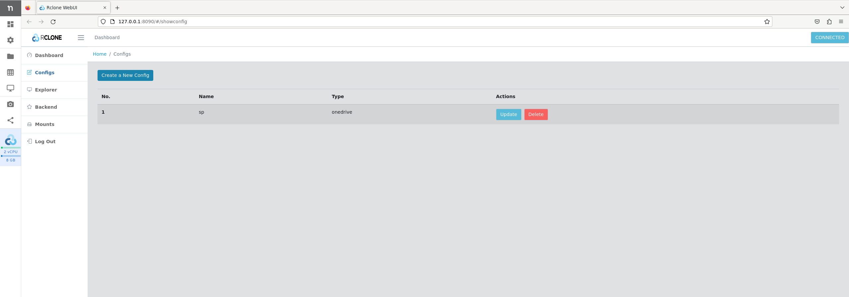
Task: Open the Firefox extensions icon
Action: pyautogui.click(x=829, y=22)
